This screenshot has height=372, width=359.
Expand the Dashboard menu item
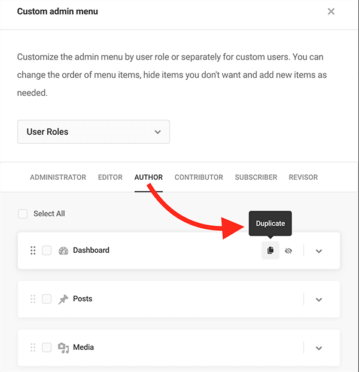(x=319, y=251)
